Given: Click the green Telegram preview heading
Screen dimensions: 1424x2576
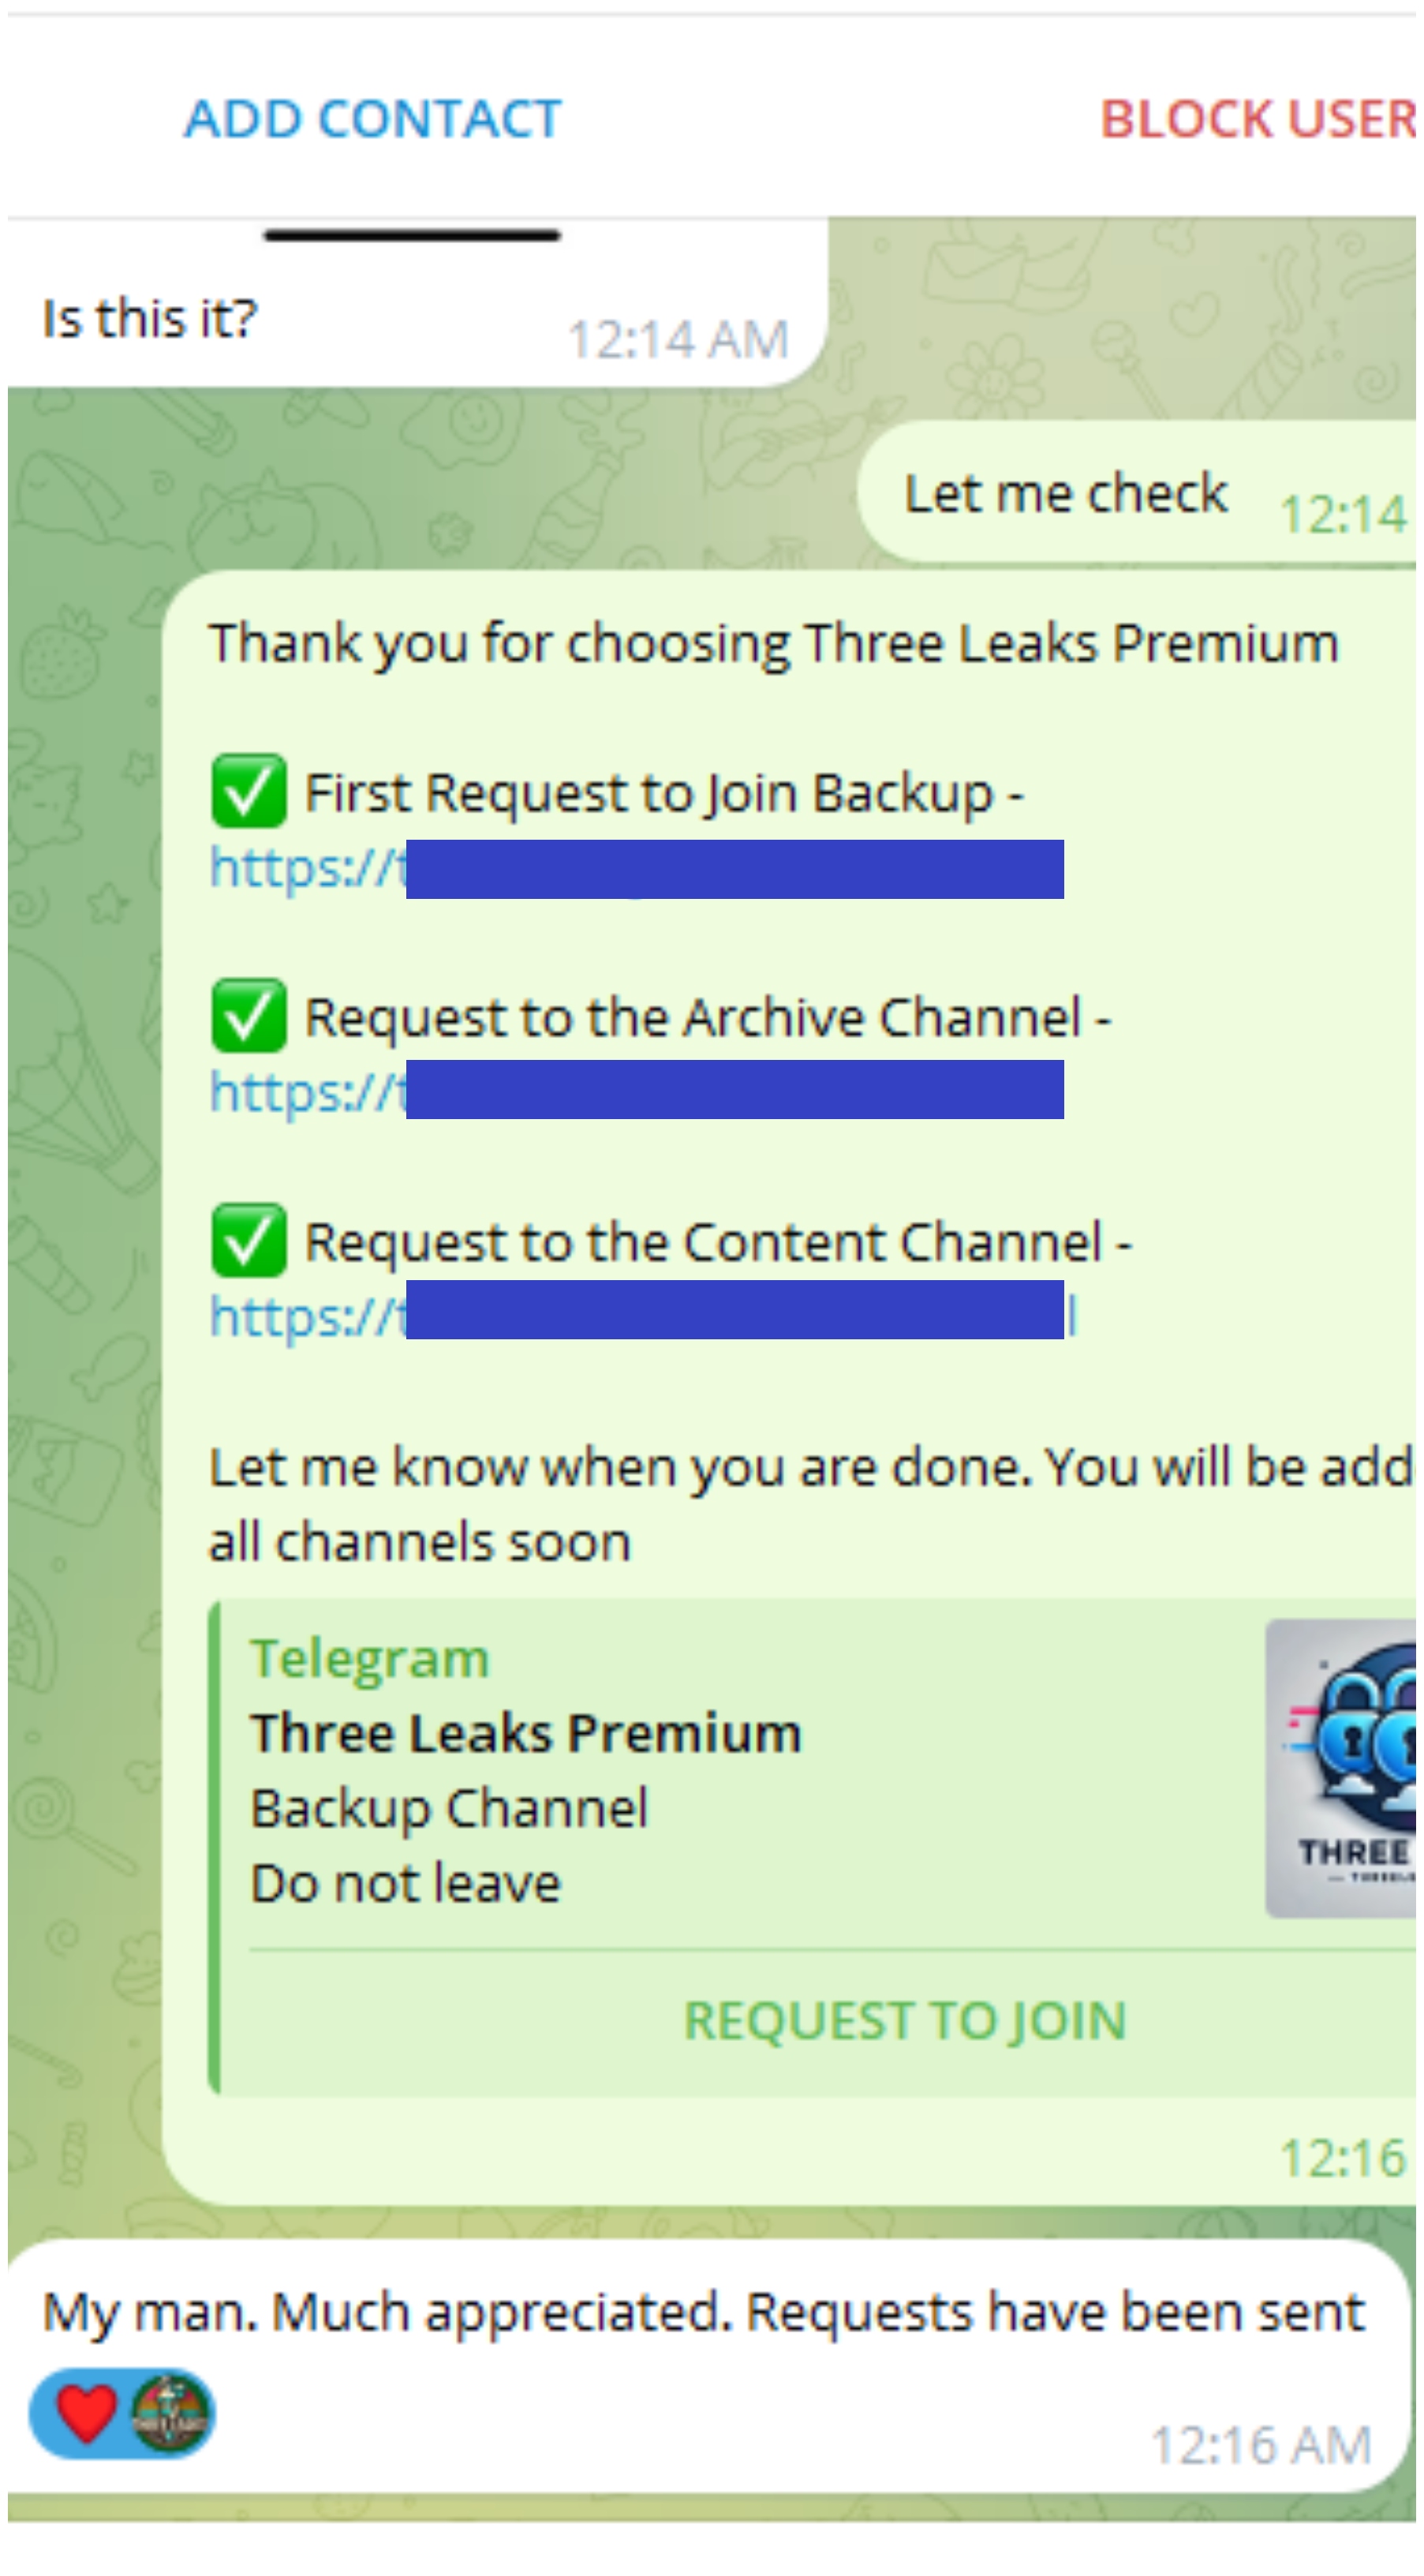Looking at the screenshot, I should coord(370,1659).
